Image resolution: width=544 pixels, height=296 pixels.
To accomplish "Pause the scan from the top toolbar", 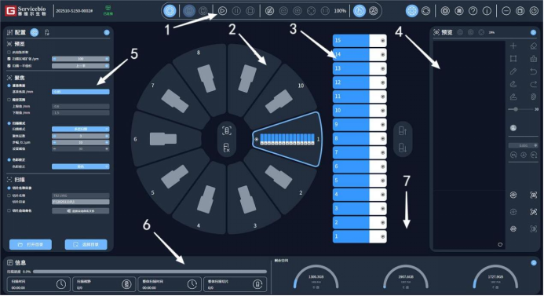I will click(x=236, y=11).
